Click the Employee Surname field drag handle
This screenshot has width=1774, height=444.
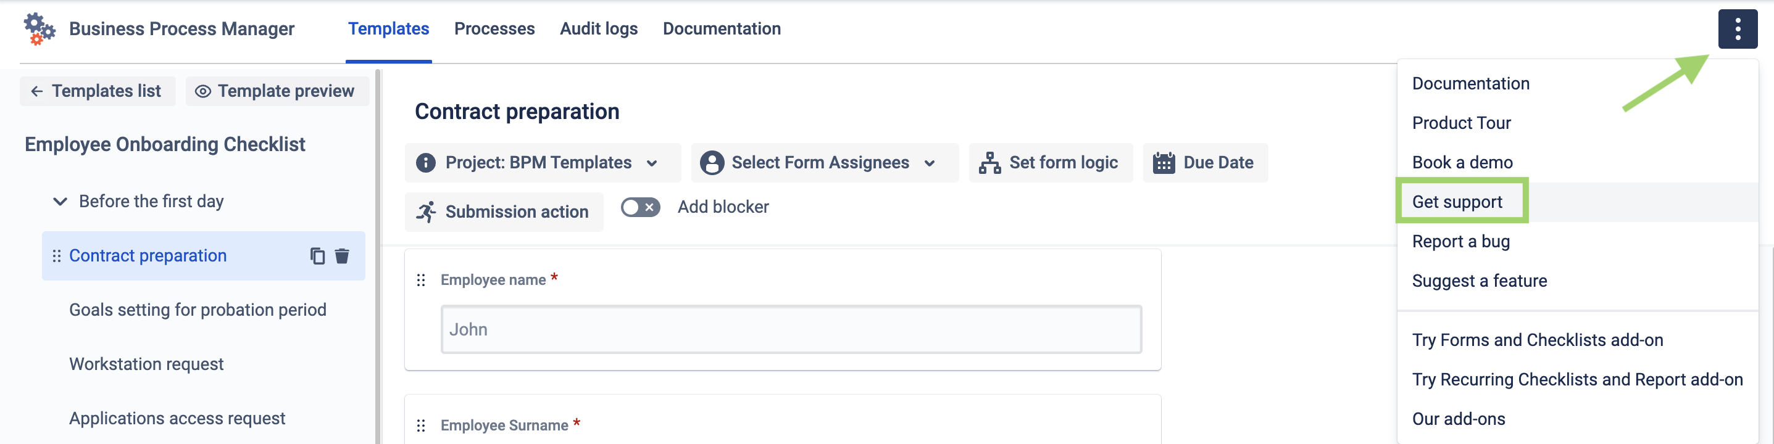click(421, 425)
